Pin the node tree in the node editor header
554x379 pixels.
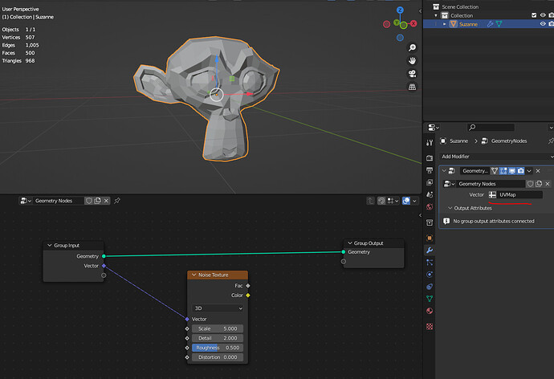pyautogui.click(x=117, y=201)
